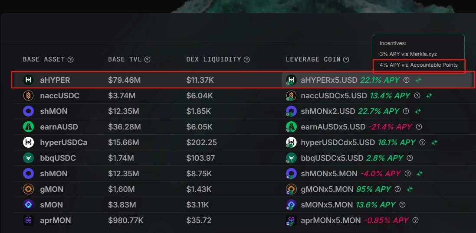
Task: Click the hyperUSDCa base asset token icon
Action: [29, 142]
